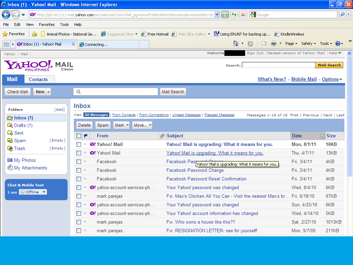Select checkbox beside Facebook Password Reset Confirmation
The width and height of the screenshot is (353, 265).
point(79,179)
